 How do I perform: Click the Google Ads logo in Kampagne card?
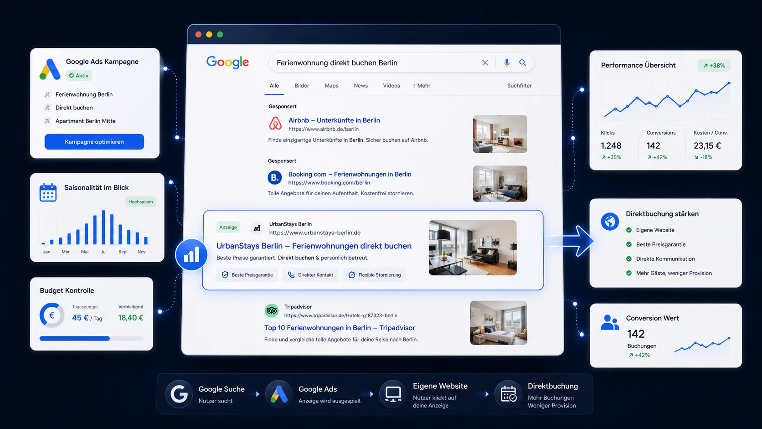point(50,69)
